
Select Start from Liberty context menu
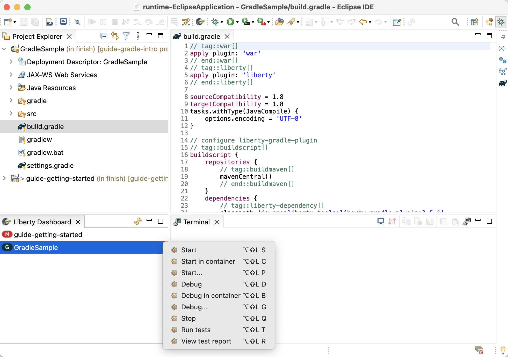click(x=189, y=250)
